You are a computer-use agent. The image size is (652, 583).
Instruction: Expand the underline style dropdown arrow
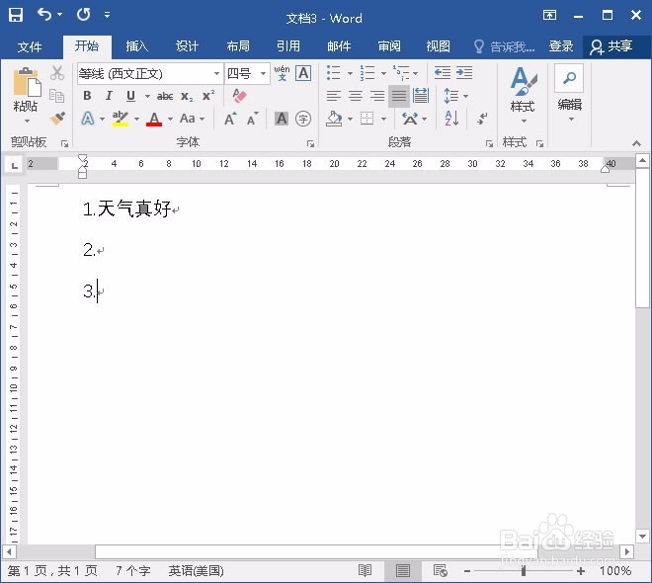click(x=147, y=96)
